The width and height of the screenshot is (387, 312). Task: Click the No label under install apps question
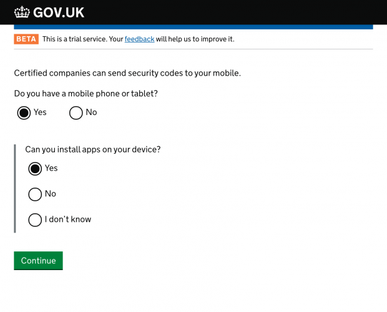pos(51,194)
